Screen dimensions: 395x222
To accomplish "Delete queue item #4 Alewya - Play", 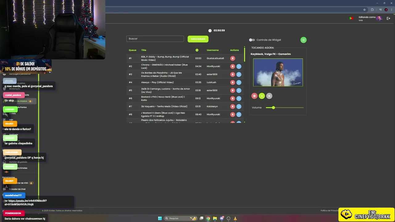I will [x=233, y=82].
